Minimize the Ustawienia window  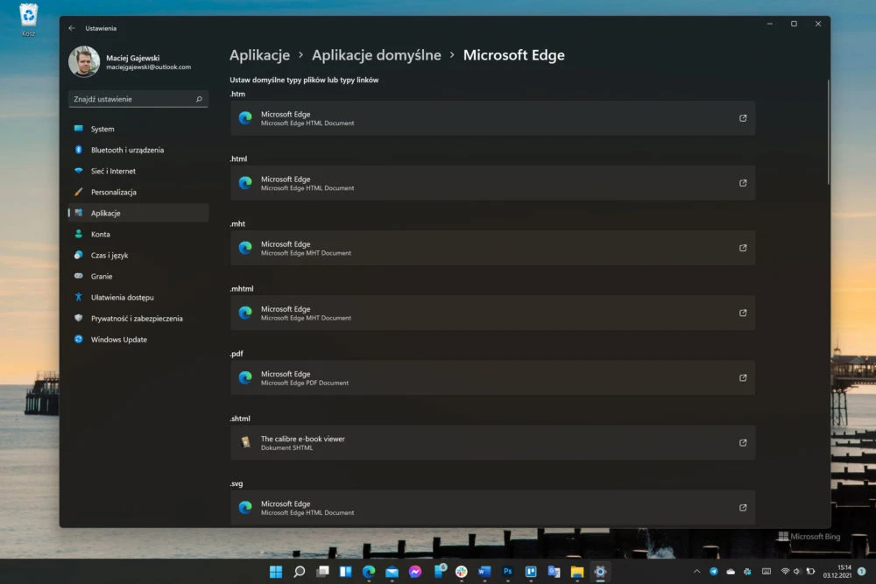pos(770,24)
